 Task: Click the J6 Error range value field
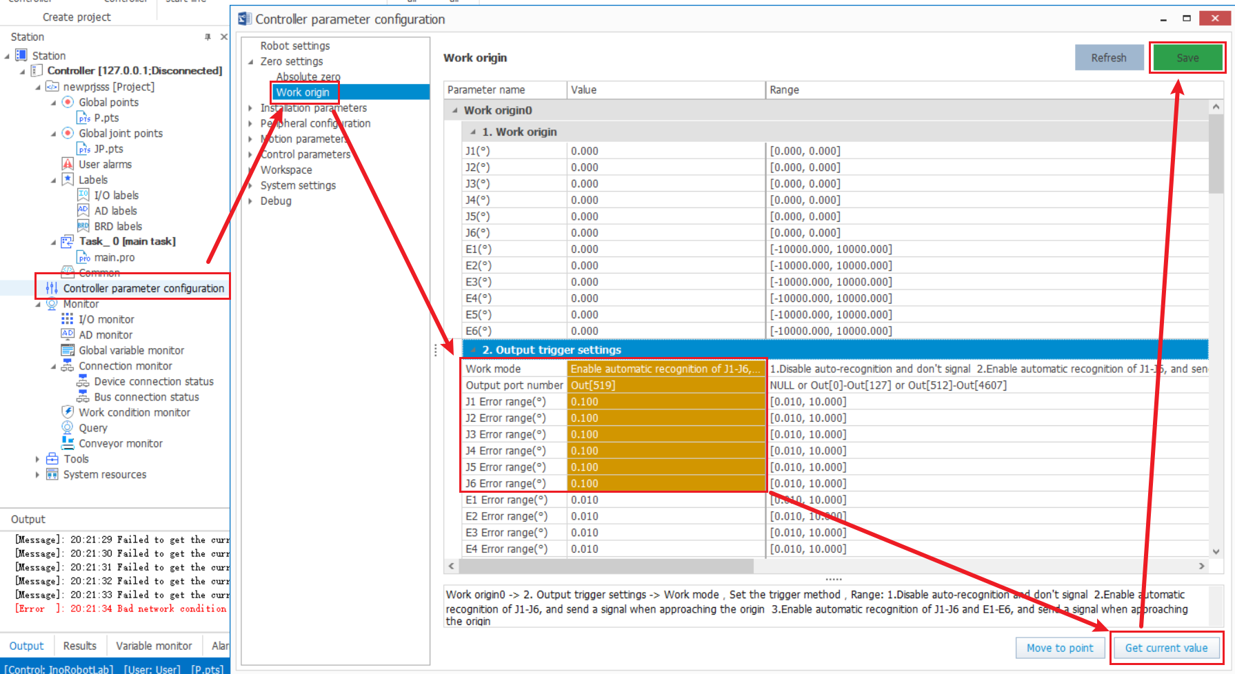point(666,483)
